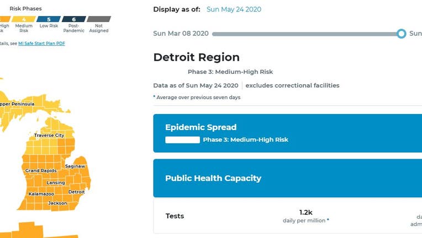Open the MI Safe Start Plan PDF link
The height and width of the screenshot is (238, 422).
41,44
